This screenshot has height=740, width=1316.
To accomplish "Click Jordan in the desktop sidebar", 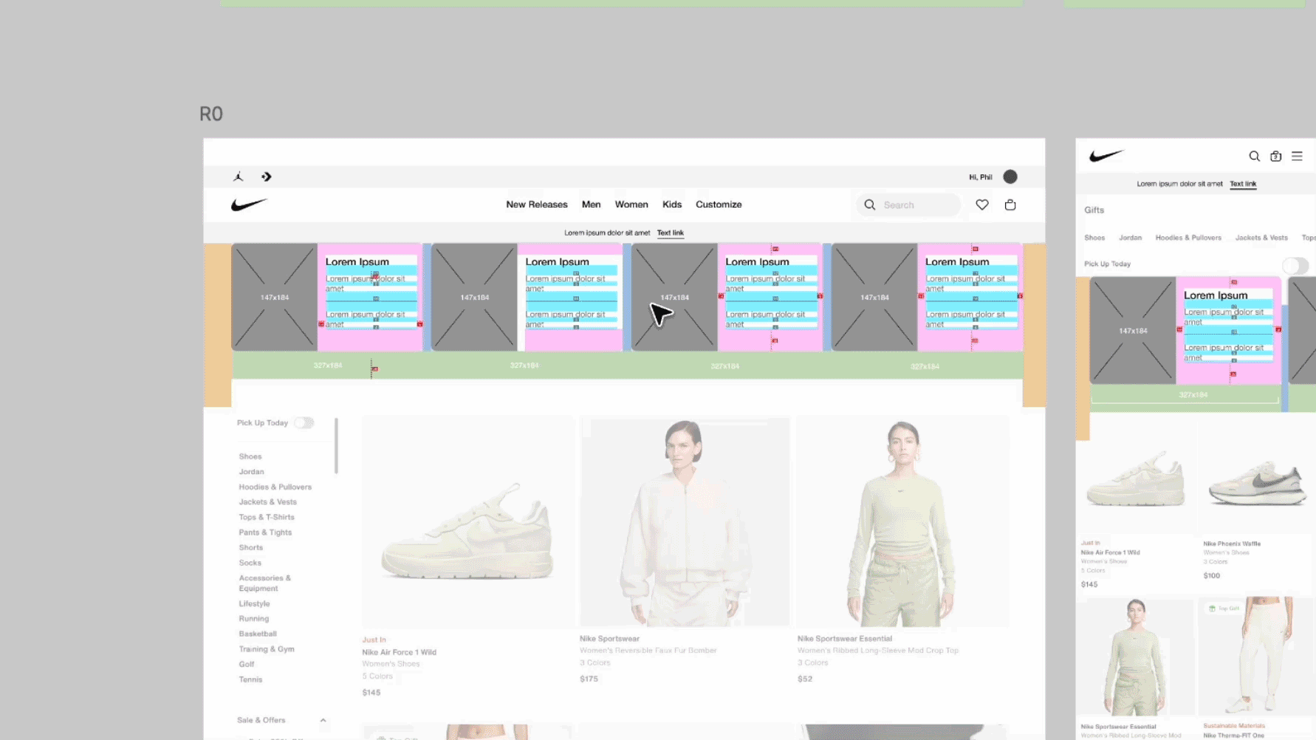I will point(251,472).
